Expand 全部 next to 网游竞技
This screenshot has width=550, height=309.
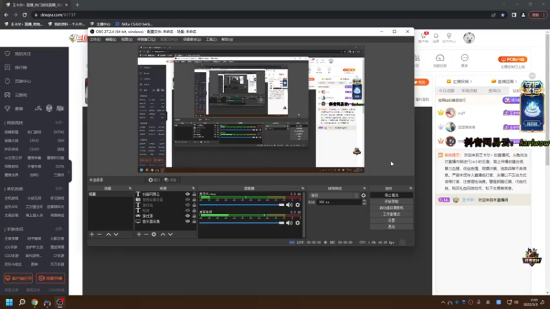[x=59, y=123]
